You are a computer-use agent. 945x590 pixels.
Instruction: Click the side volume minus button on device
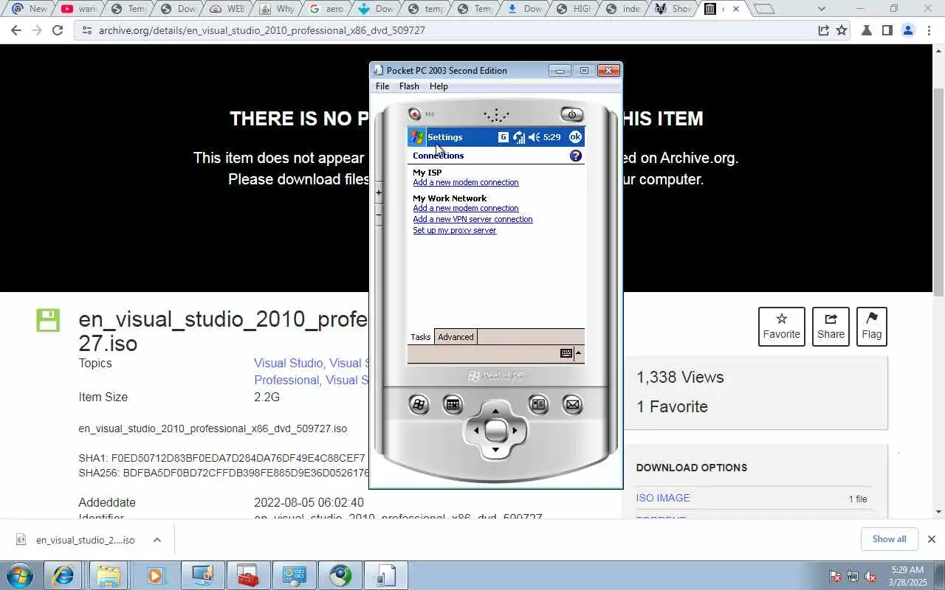tap(379, 215)
